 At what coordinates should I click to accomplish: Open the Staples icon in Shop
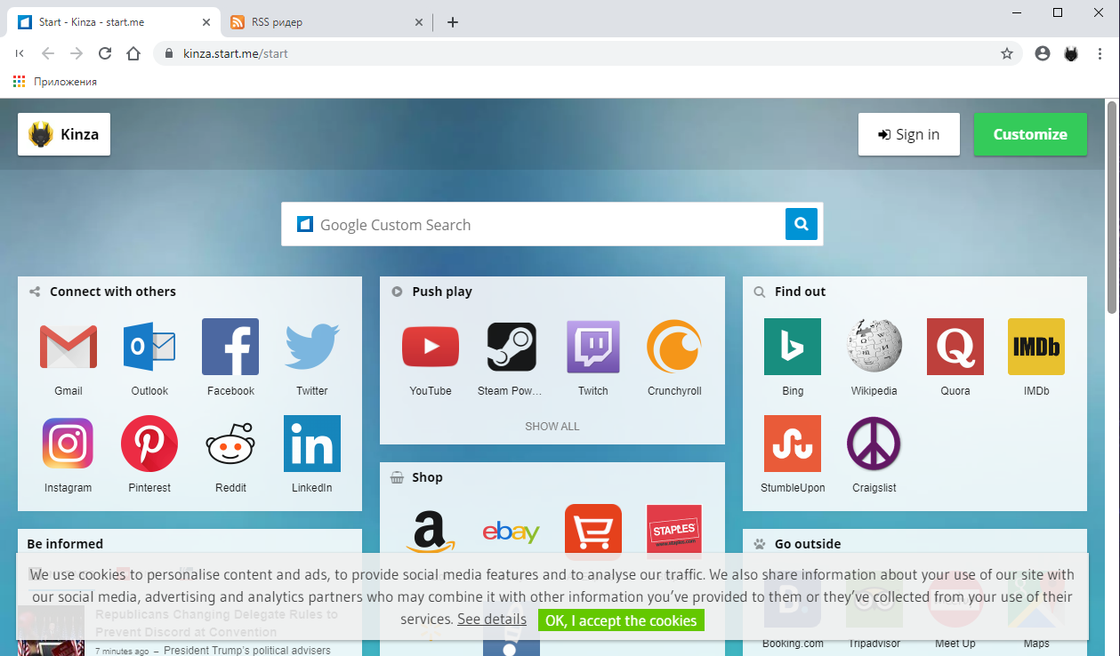point(674,531)
